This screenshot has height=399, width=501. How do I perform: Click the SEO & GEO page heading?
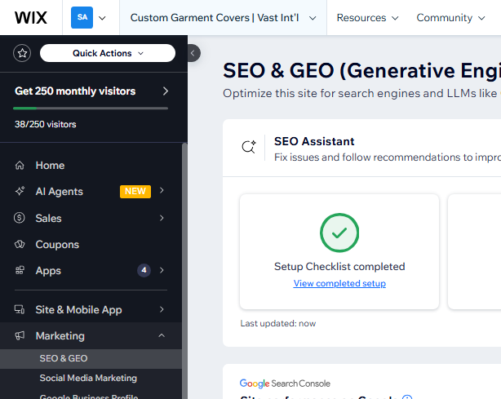pos(361,71)
